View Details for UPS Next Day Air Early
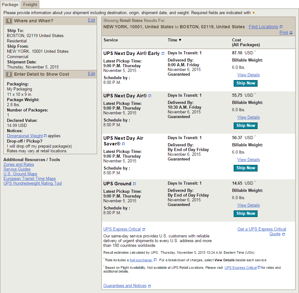Screen dimensions: 299x293 click(248, 75)
